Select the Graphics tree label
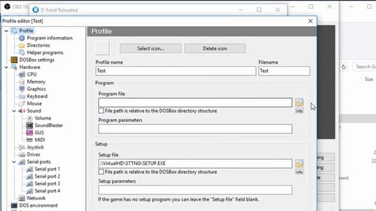 (36, 89)
